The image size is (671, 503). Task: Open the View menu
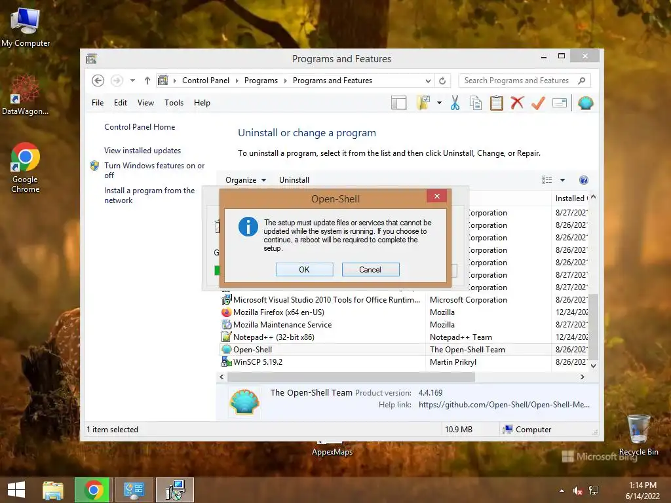[145, 103]
